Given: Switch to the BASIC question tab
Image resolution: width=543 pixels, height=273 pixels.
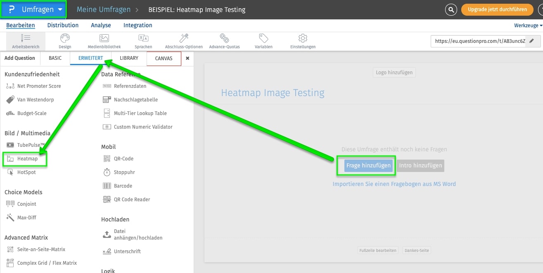Looking at the screenshot, I should [x=55, y=58].
